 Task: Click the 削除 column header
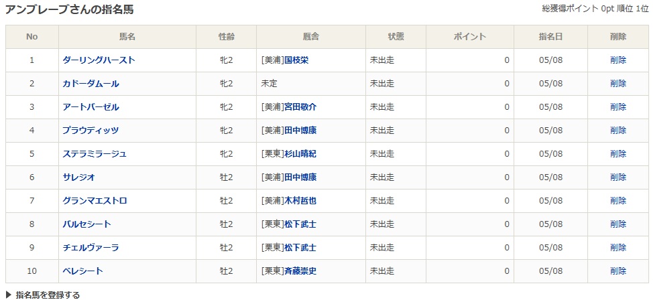pos(618,37)
